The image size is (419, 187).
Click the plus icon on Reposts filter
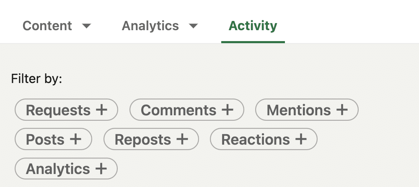pyautogui.click(x=182, y=139)
